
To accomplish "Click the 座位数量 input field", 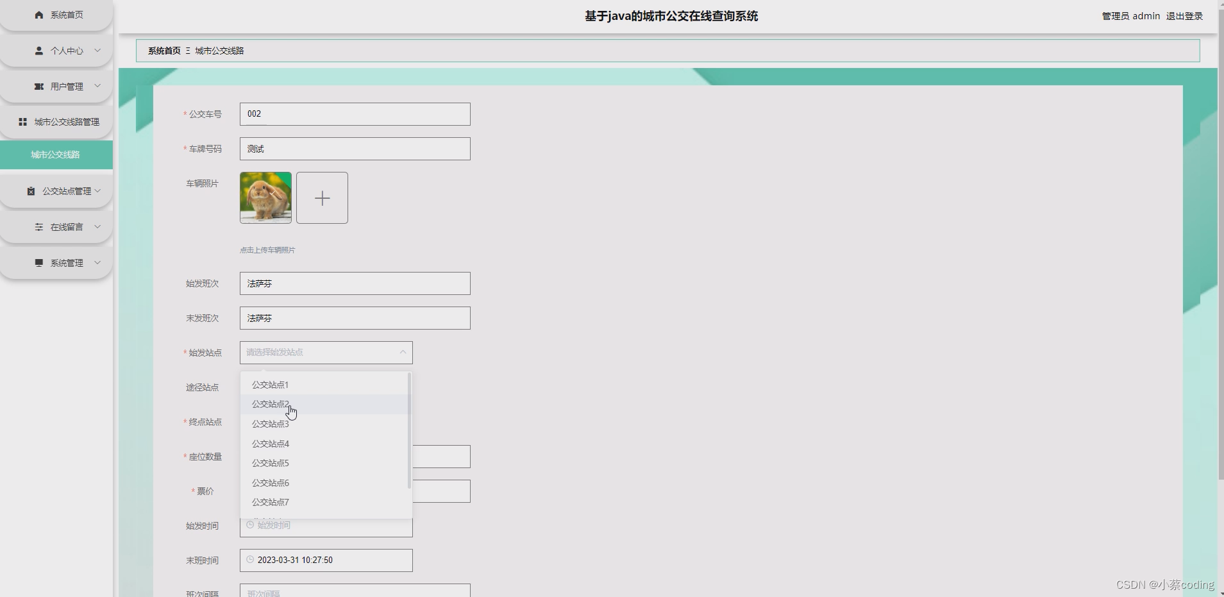I will pyautogui.click(x=441, y=457).
